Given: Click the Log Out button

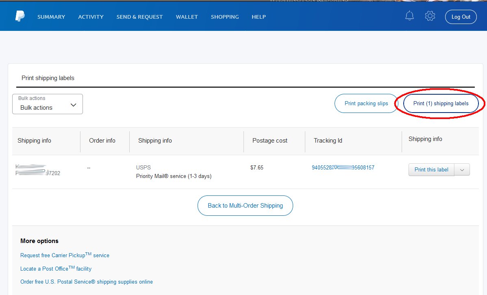Looking at the screenshot, I should (461, 17).
